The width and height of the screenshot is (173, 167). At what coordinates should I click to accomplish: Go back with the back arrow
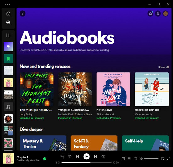point(23,14)
